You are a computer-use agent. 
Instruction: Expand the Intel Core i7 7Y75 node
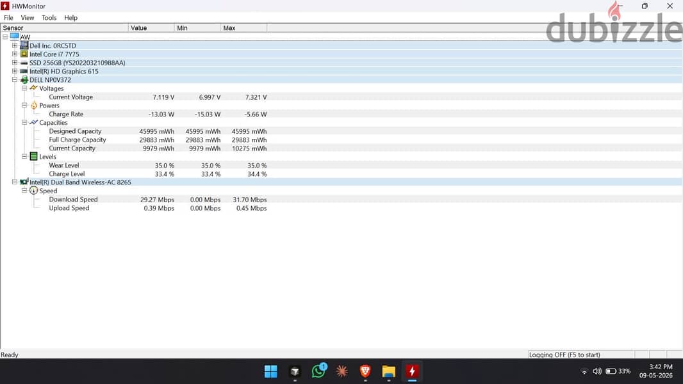click(x=15, y=54)
